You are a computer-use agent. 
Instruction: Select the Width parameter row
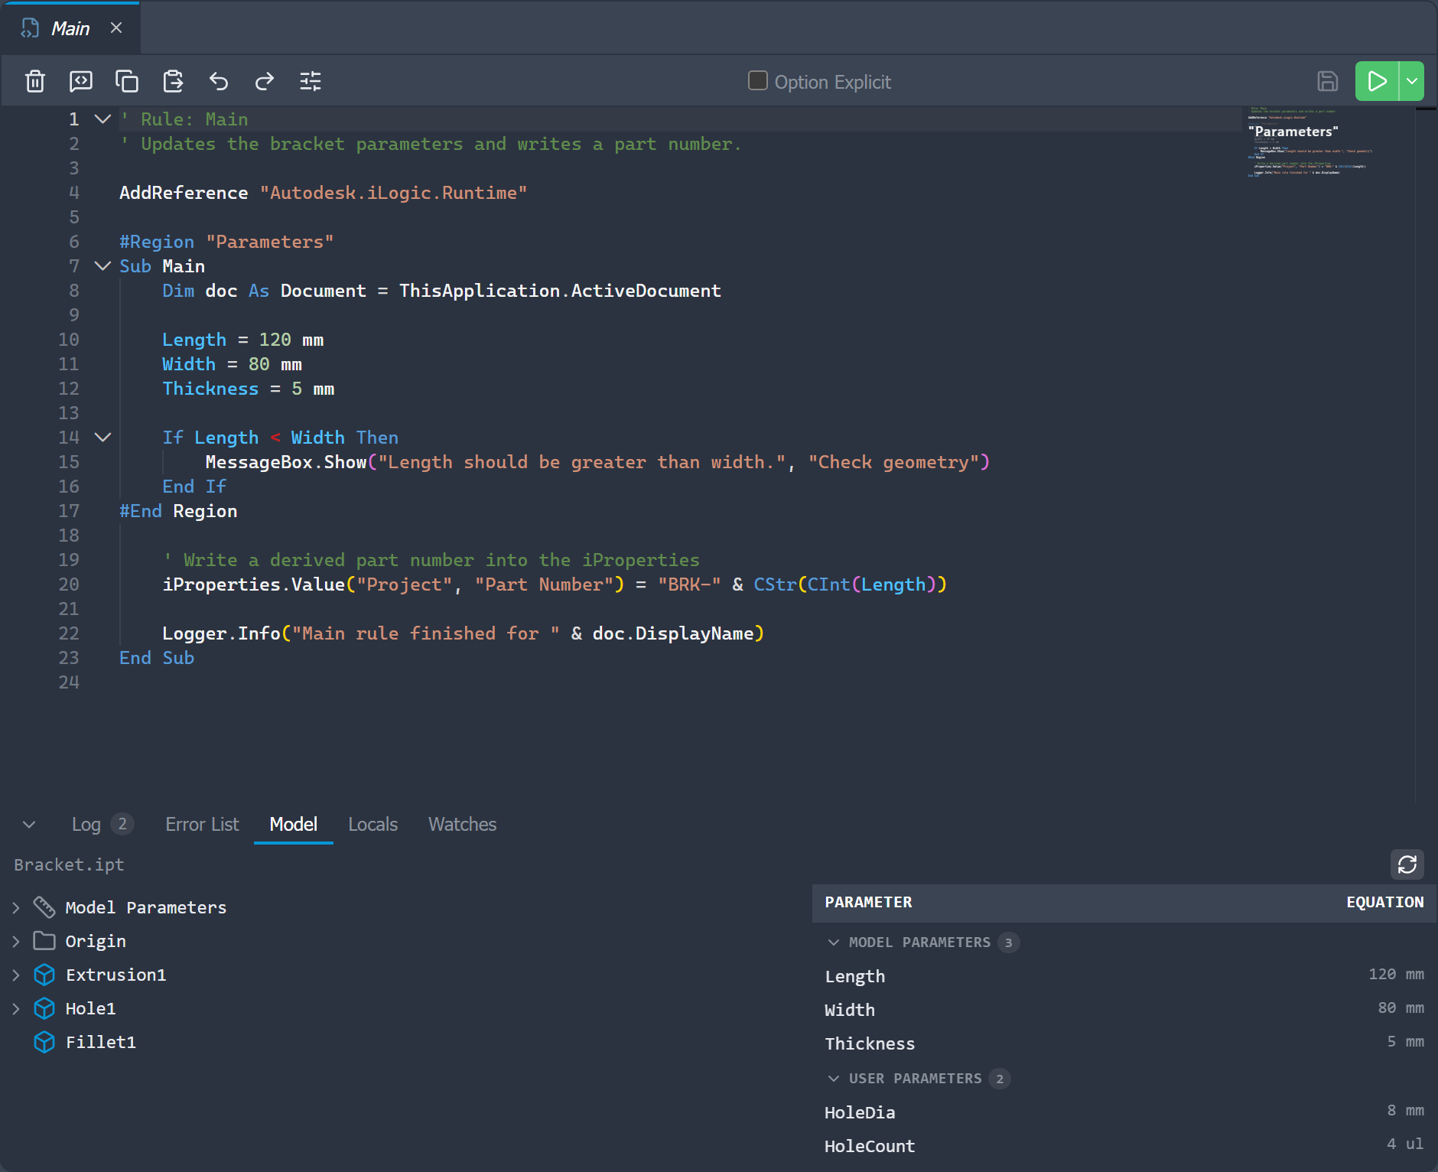pos(1124,1010)
